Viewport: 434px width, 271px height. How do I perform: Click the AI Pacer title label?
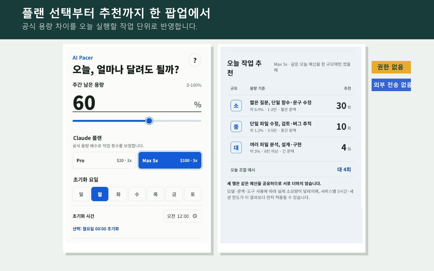[83, 58]
